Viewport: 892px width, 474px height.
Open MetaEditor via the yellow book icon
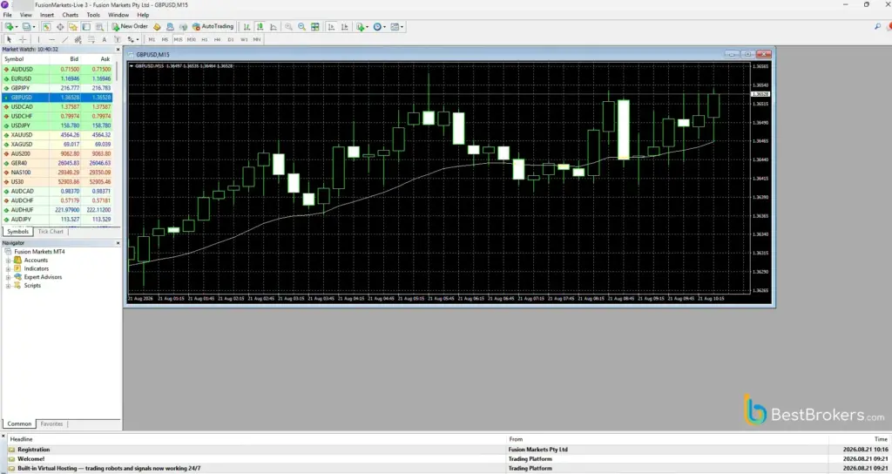157,27
